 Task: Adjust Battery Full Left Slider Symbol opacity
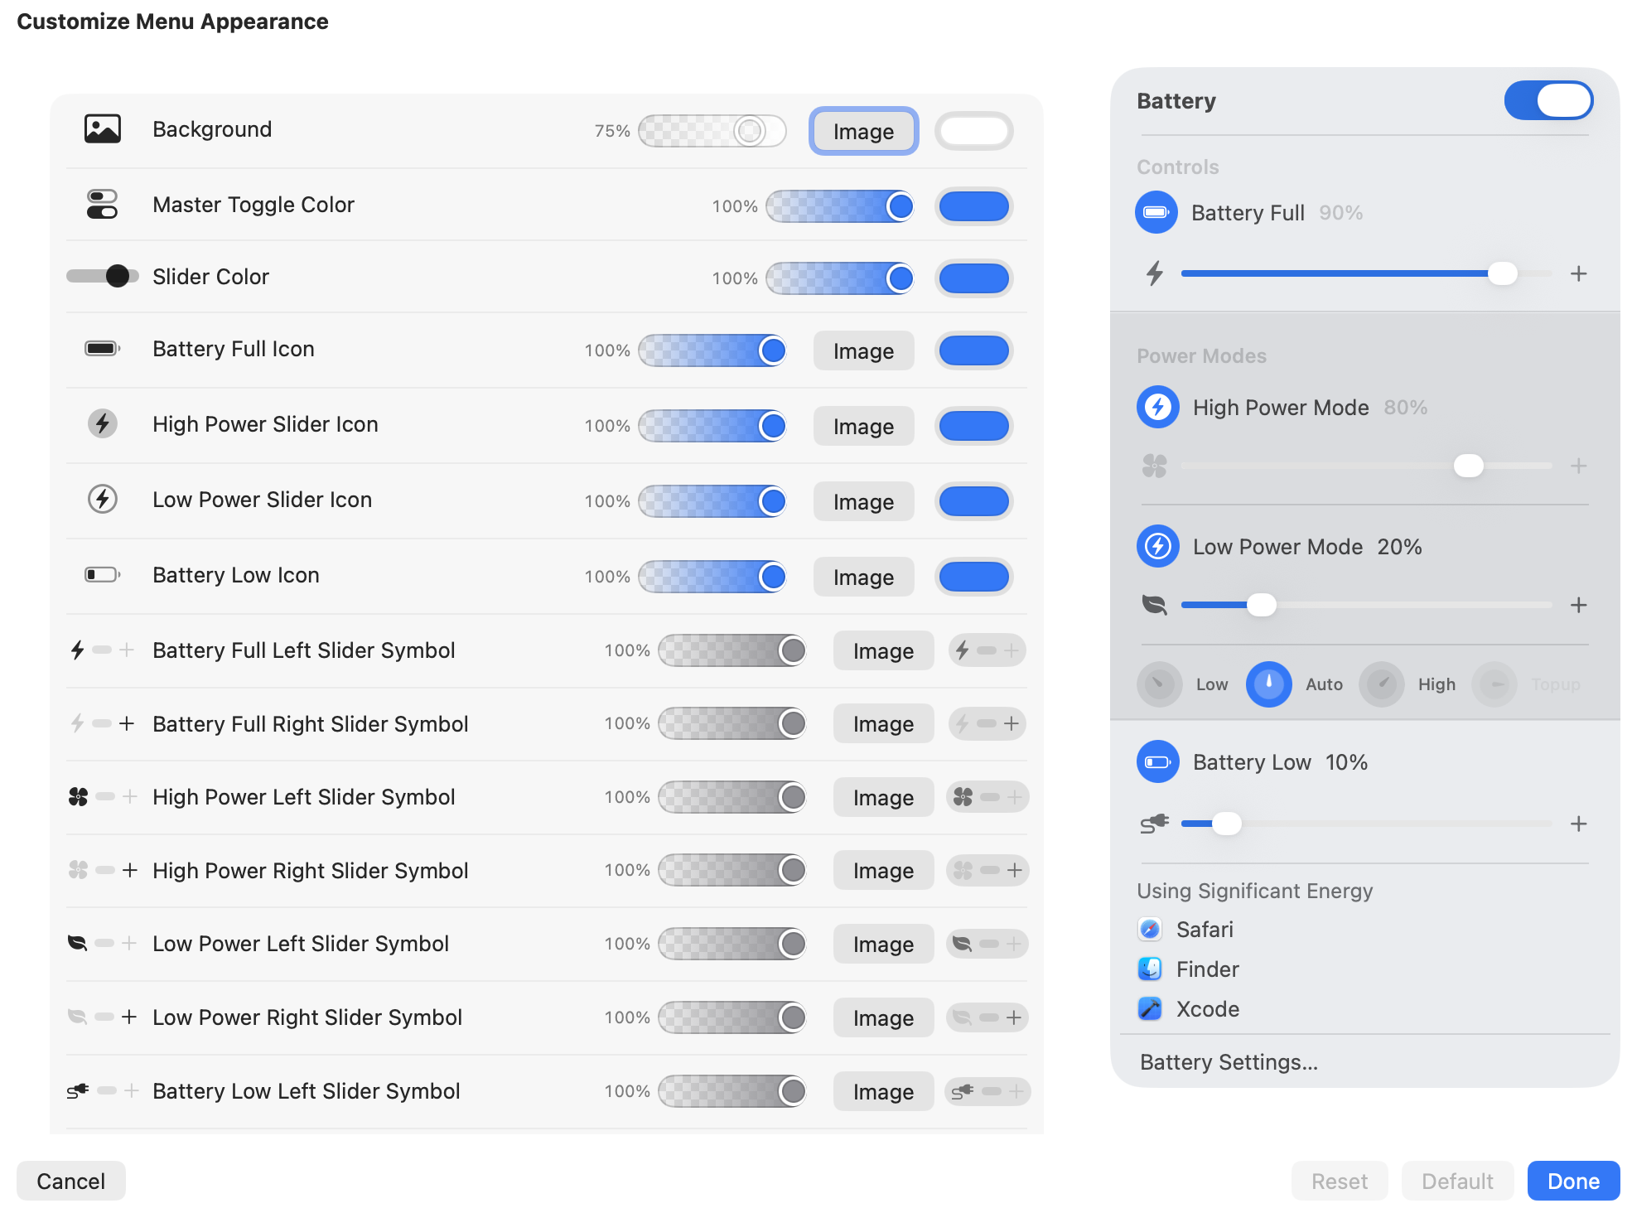(x=732, y=650)
